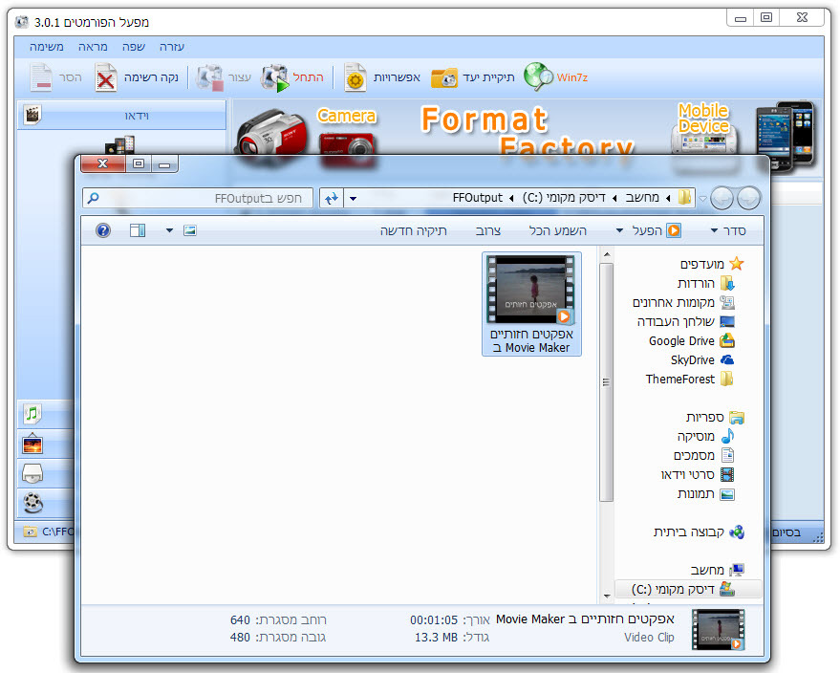Open תיקיית יעד (Output folder) icon
The image size is (840, 673).
pos(444,78)
